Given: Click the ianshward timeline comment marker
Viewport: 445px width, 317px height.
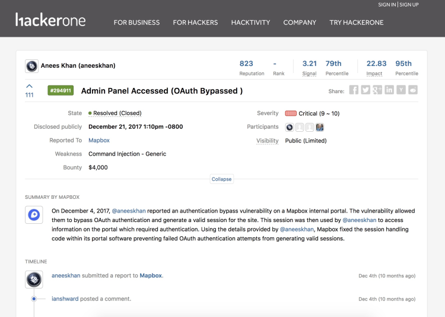Looking at the screenshot, I should point(34,299).
